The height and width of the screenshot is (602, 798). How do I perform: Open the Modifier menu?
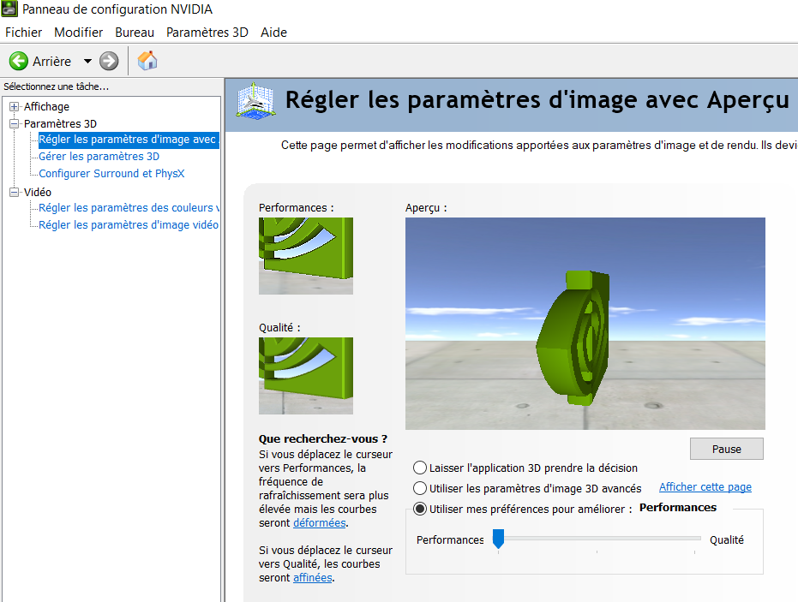[78, 33]
